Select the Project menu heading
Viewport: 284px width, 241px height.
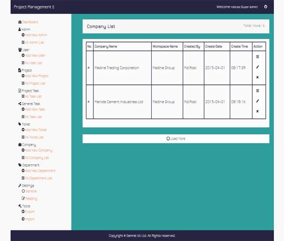[26, 70]
